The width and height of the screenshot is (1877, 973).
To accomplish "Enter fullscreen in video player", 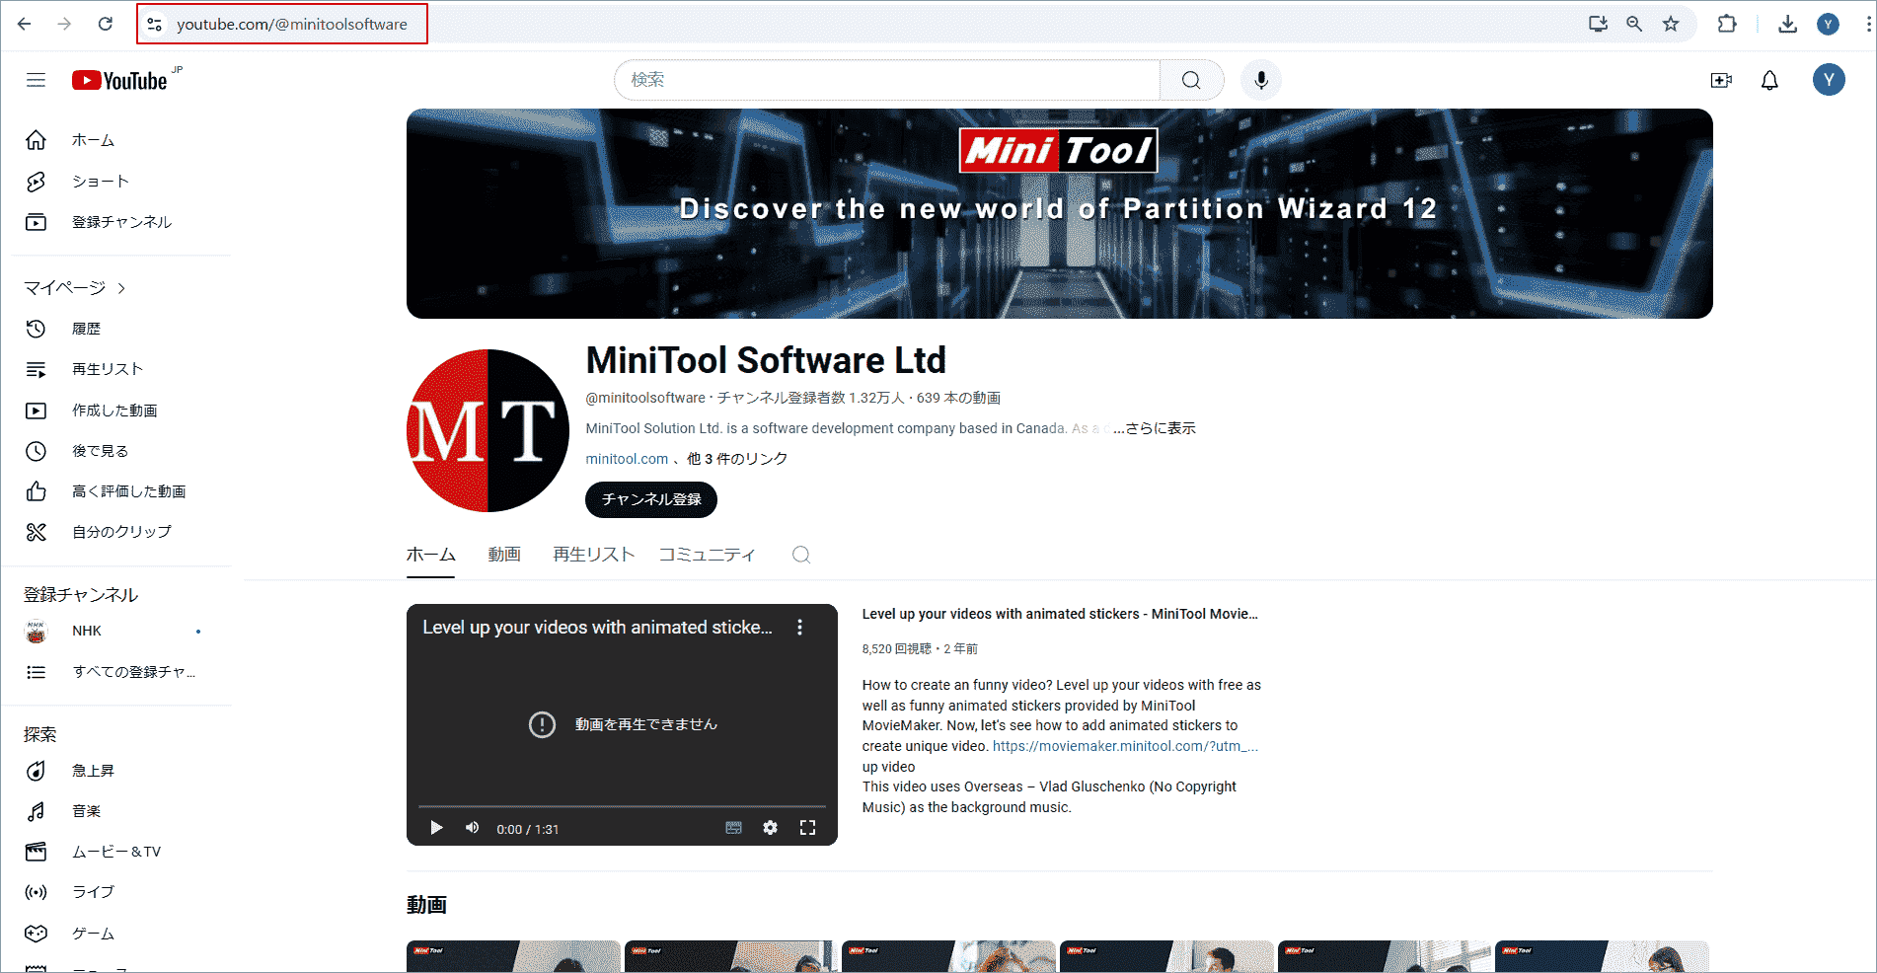I will 807,828.
